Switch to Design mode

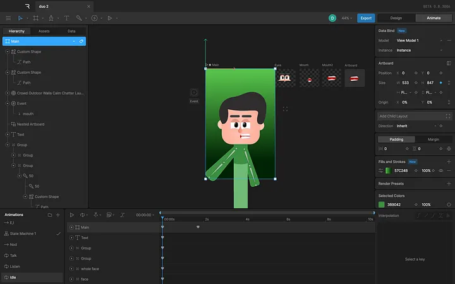396,18
